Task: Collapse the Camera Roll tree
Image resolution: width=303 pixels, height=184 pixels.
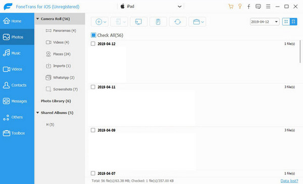Action: (x=38, y=19)
